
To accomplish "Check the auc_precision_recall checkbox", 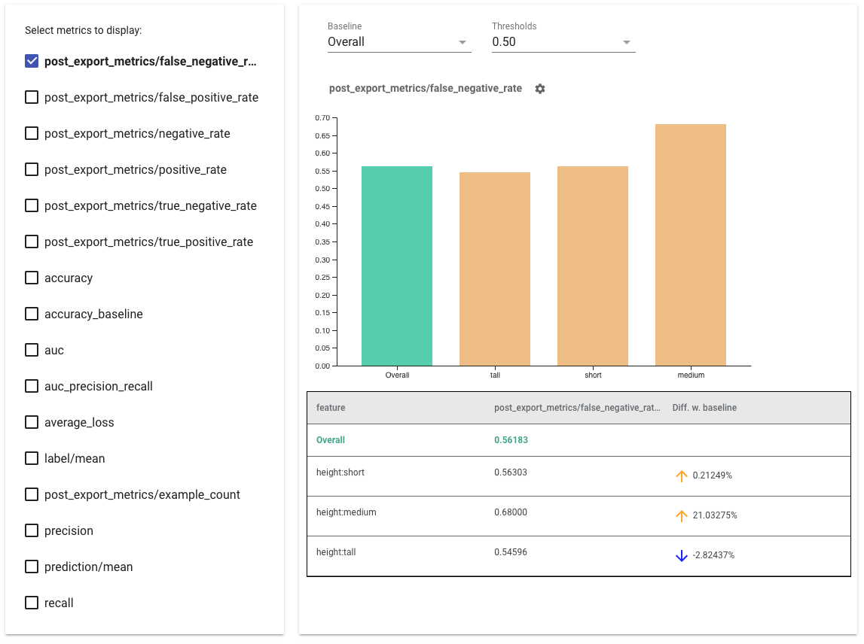I will (31, 385).
